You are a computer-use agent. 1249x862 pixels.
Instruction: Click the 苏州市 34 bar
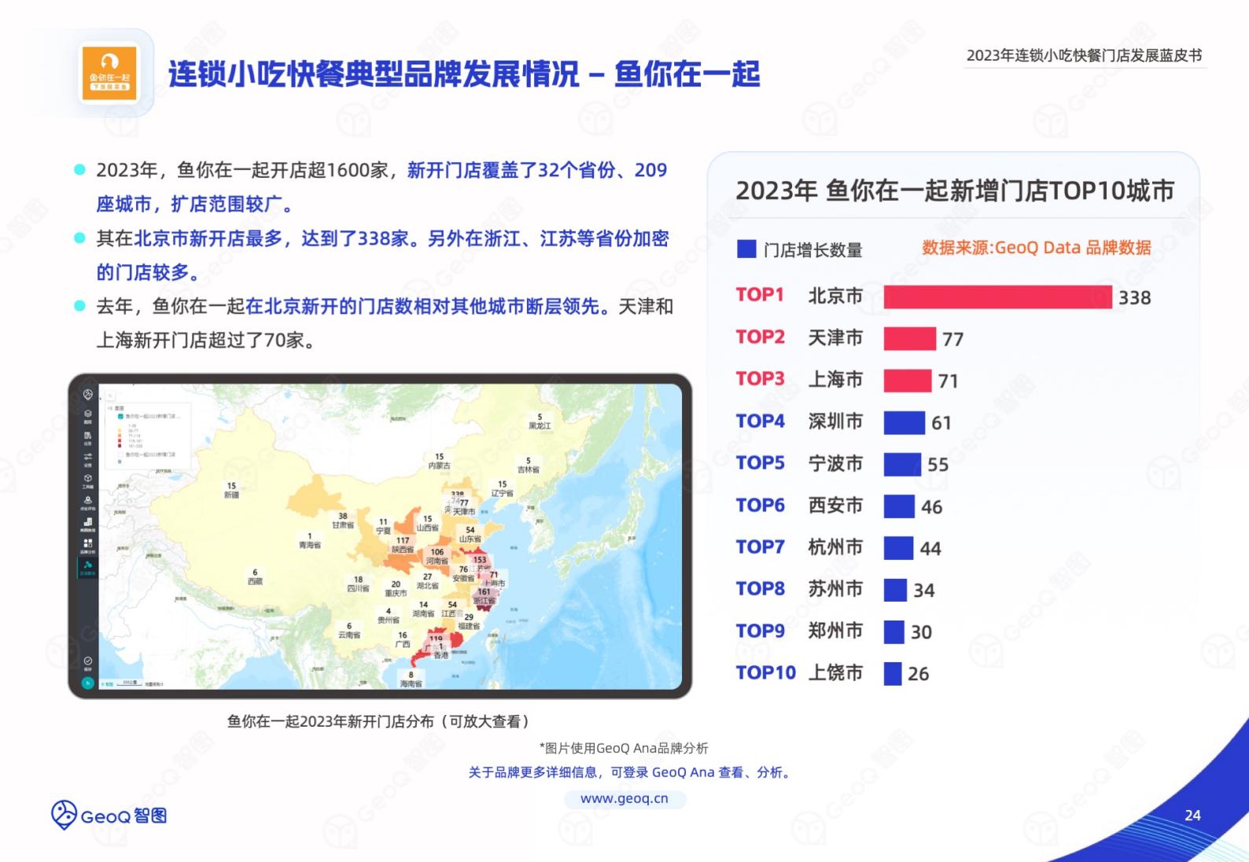[x=895, y=590]
